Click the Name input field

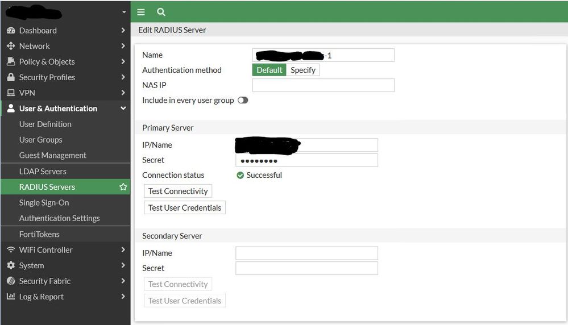[324, 55]
